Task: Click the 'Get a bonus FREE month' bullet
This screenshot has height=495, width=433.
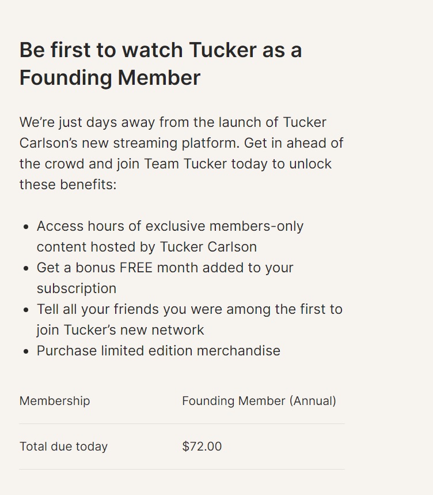Action: (x=165, y=278)
